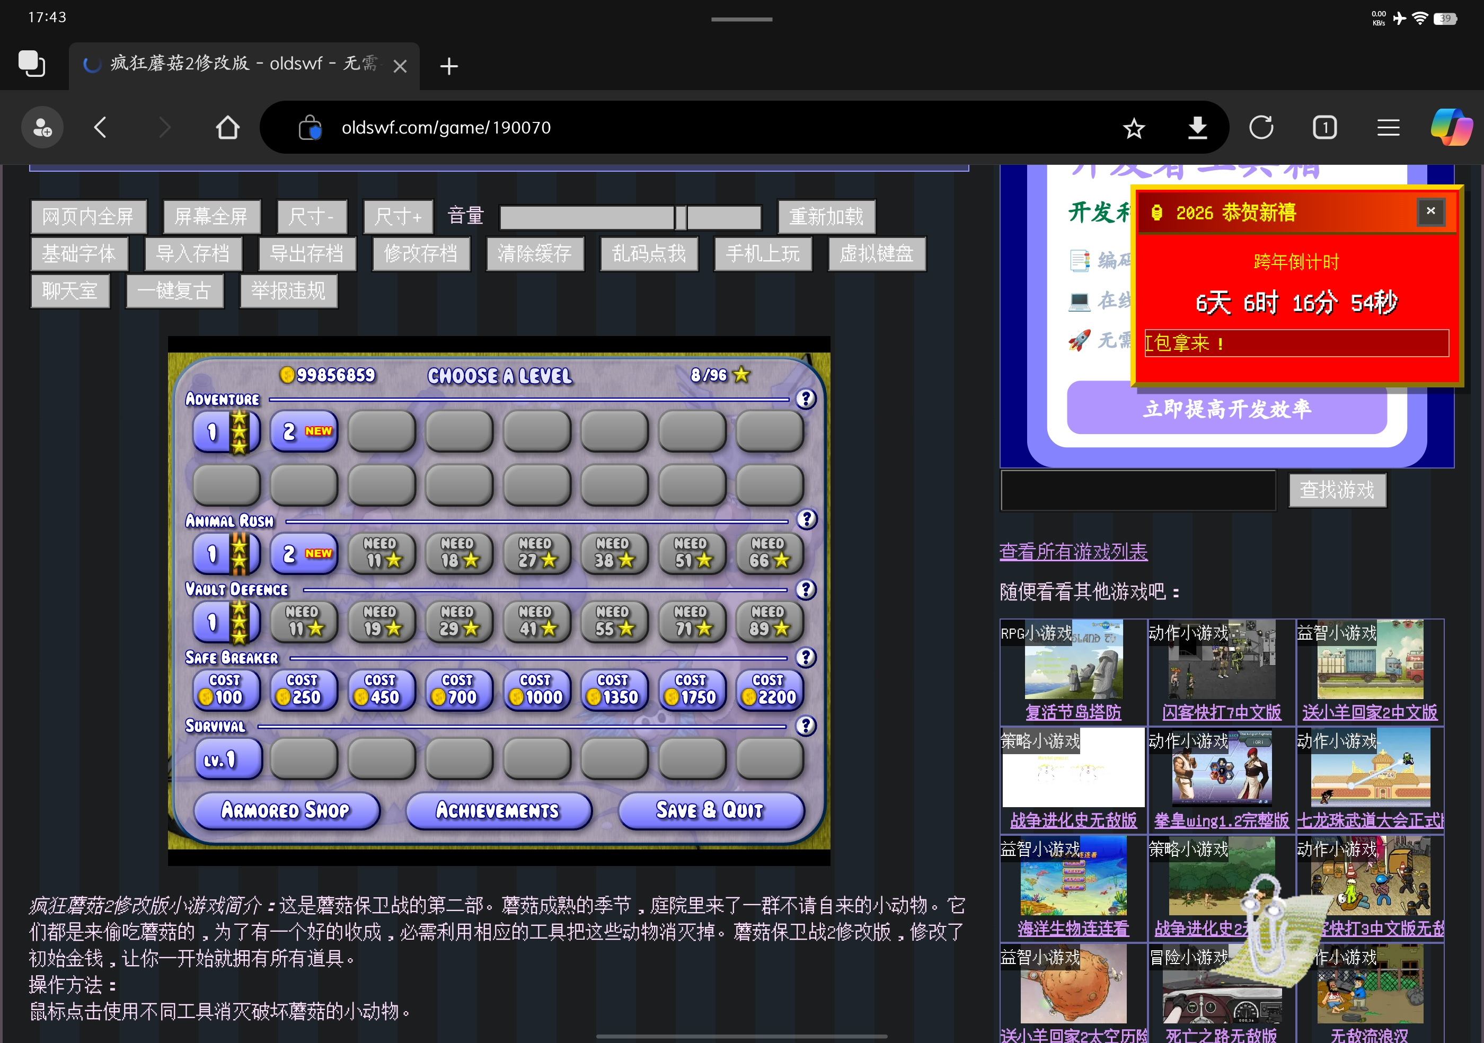Open 查看所有游戏列表 link

(x=1073, y=551)
